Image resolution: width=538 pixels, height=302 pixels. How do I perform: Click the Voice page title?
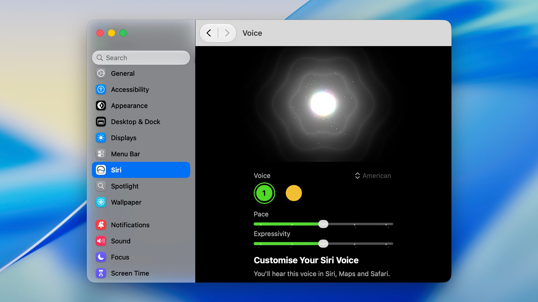252,33
